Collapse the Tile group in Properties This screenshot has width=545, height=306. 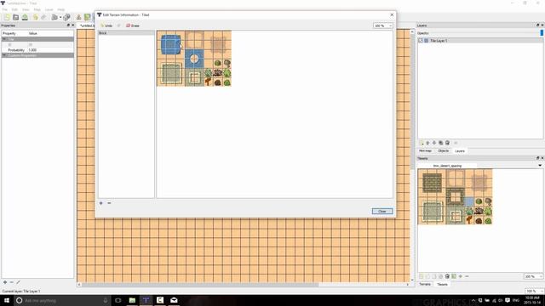pos(4,39)
